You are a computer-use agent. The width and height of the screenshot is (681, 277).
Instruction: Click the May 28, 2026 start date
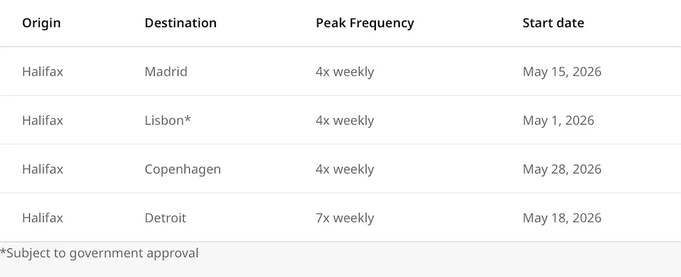click(562, 169)
